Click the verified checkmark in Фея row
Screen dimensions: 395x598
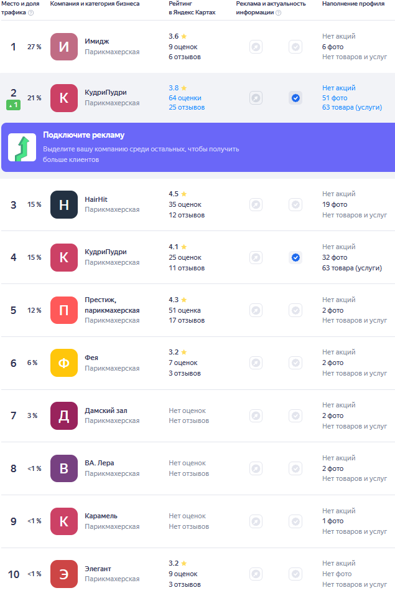click(295, 363)
